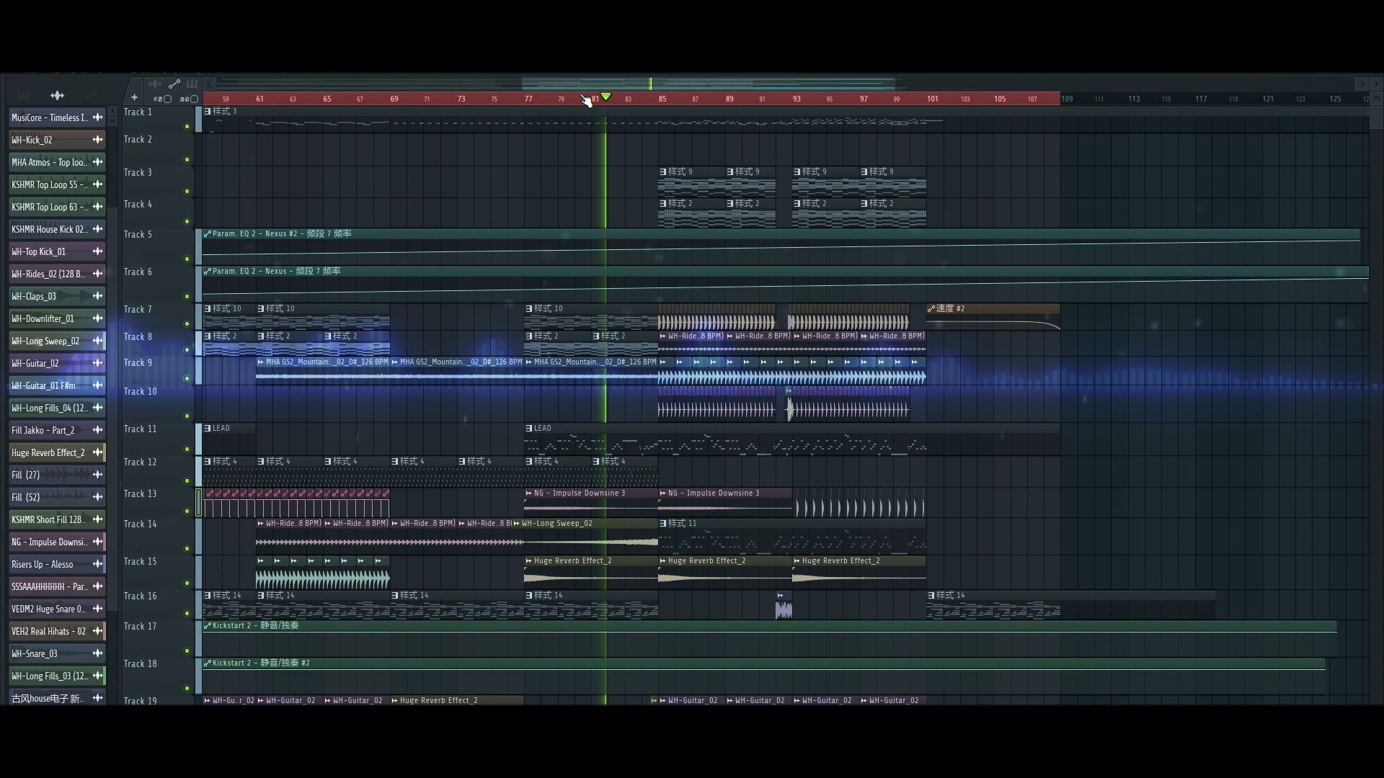Click the waveform icon on WH-Snare_03 item
The height and width of the screenshot is (778, 1384).
coord(97,653)
